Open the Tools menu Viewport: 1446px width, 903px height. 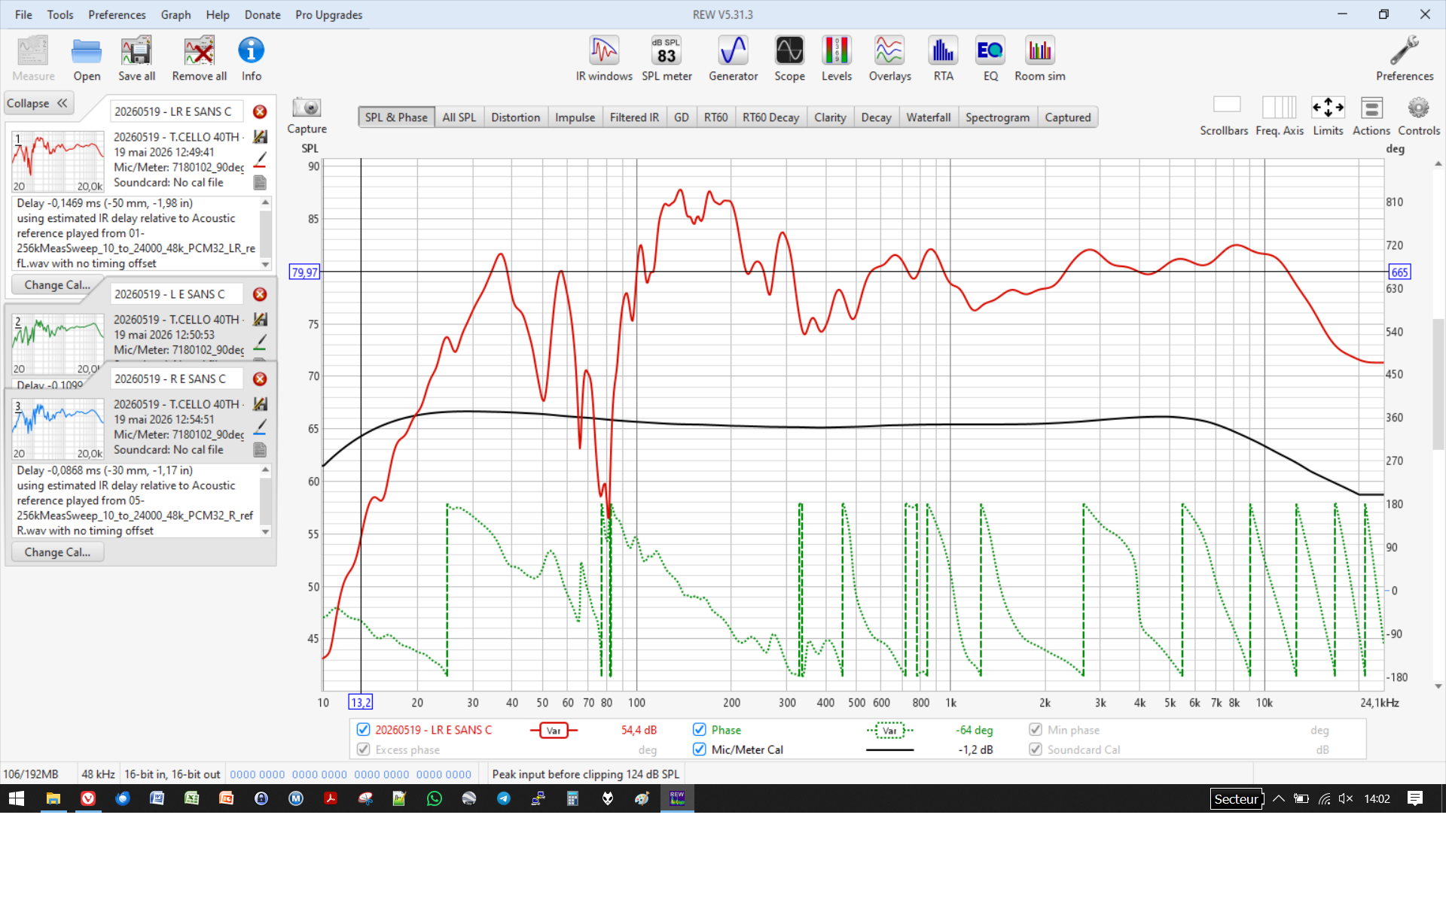(x=60, y=14)
